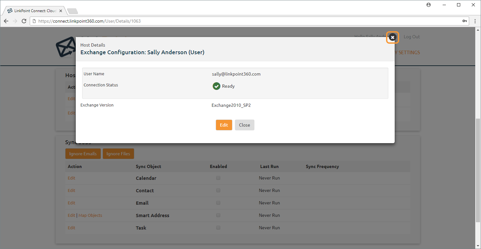Open Map Objects for Smart Address
Screen dimensions: 481x249
click(90, 215)
